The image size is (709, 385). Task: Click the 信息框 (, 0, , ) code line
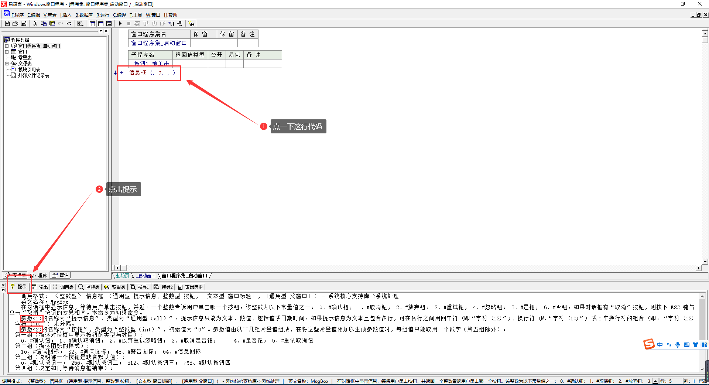[x=152, y=73]
